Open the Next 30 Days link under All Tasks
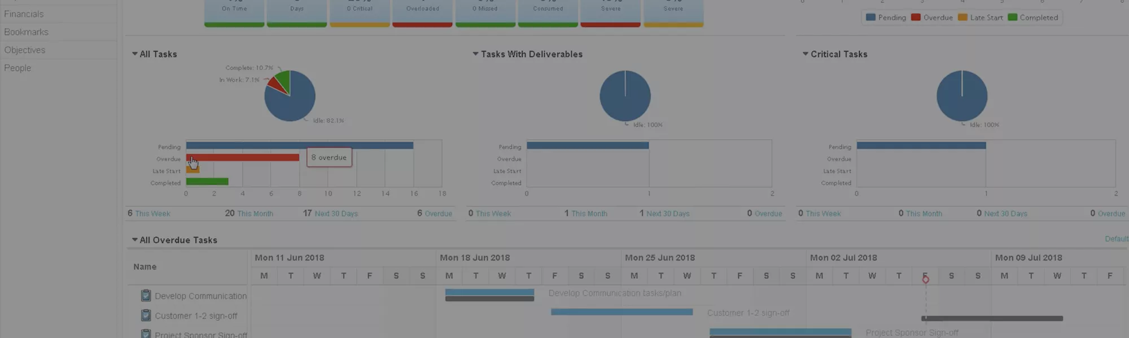This screenshot has height=338, width=1129. 336,214
